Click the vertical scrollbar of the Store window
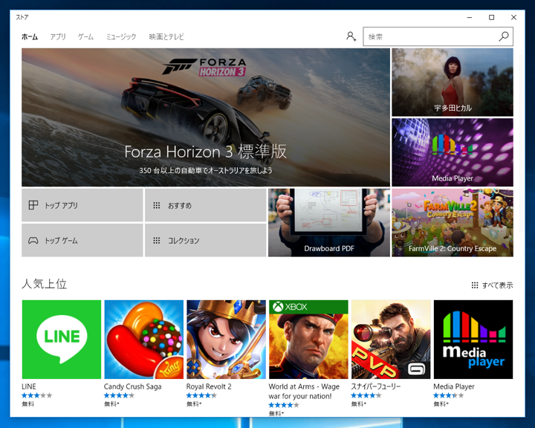The height and width of the screenshot is (428, 535). (x=522, y=143)
